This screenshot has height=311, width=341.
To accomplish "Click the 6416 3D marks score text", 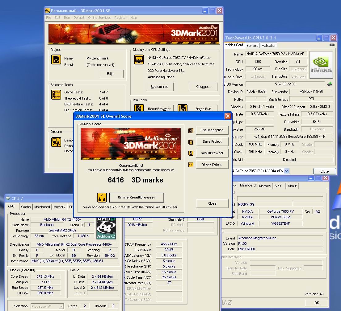I will coord(136,180).
